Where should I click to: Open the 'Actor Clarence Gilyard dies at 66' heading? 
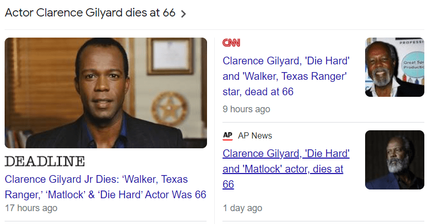tap(90, 13)
